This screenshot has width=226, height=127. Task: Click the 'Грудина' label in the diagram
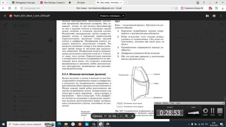coord(157,74)
